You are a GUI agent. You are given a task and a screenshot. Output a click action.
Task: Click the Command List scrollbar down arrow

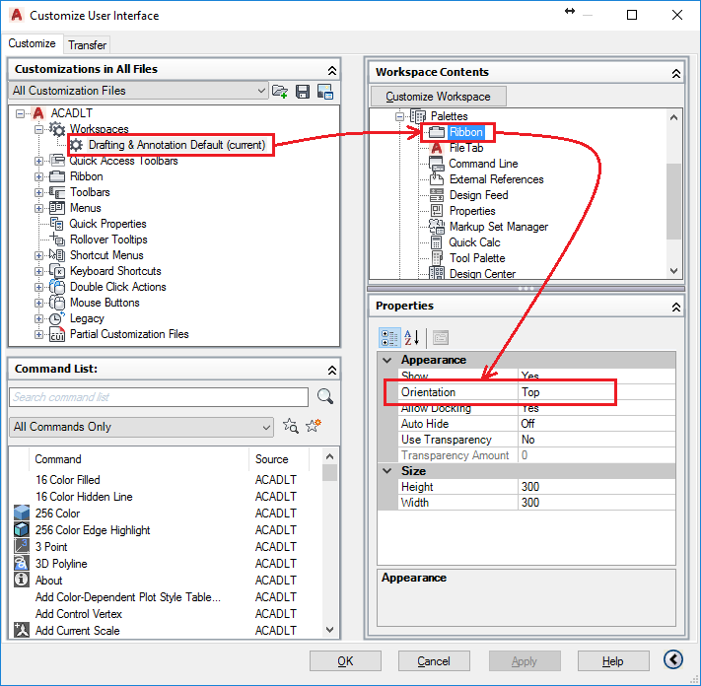(329, 630)
